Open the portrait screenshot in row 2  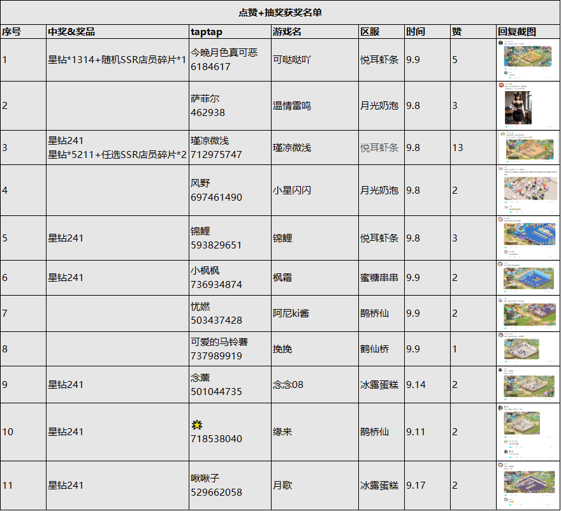518,108
